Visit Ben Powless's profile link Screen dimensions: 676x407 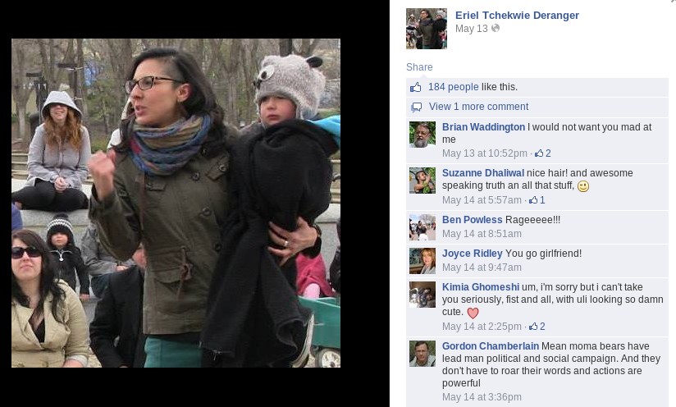[472, 220]
